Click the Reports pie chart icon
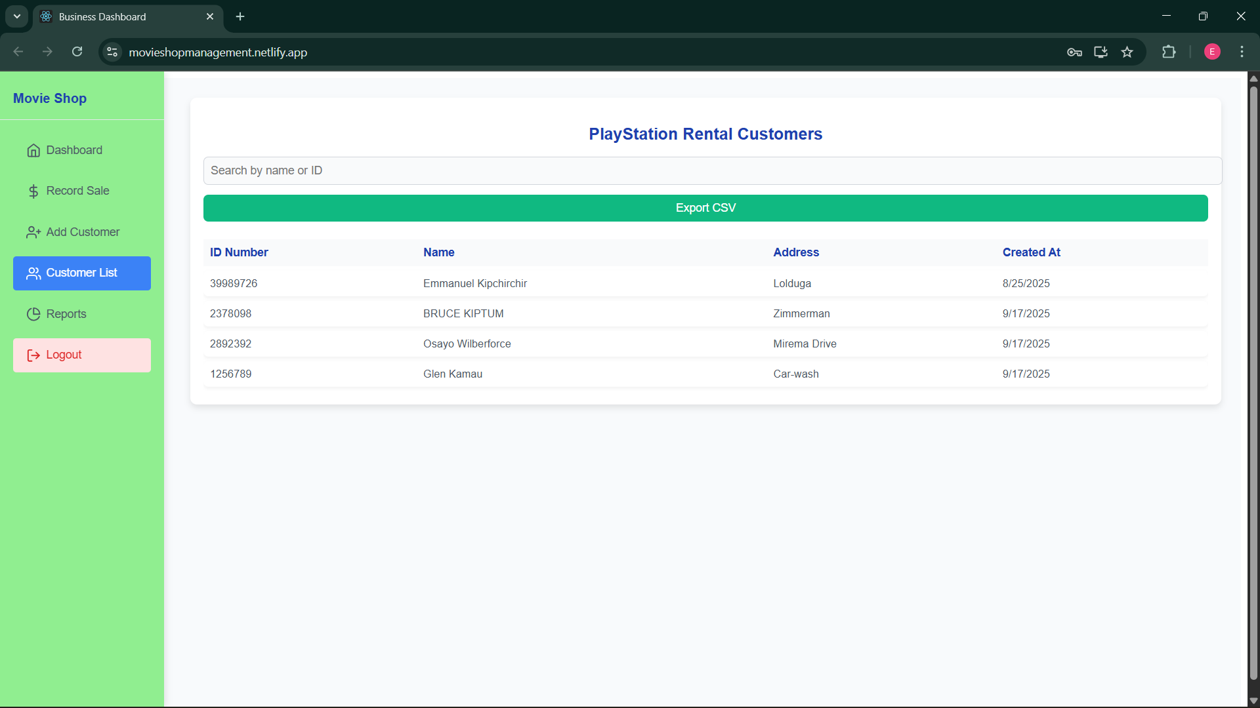Viewport: 1260px width, 708px height. coord(33,314)
